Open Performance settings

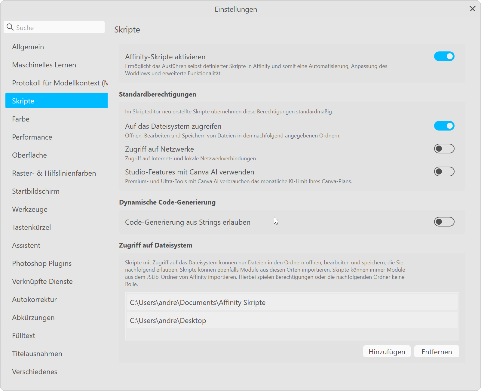click(x=57, y=137)
